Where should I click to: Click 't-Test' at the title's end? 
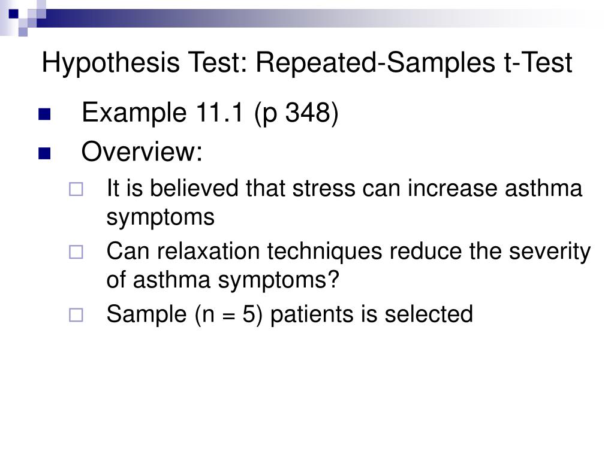click(x=538, y=62)
